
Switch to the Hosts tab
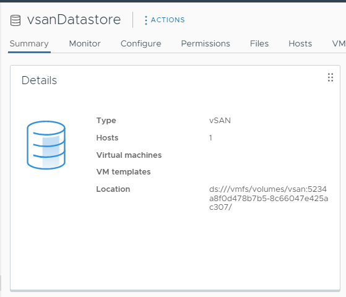point(300,43)
